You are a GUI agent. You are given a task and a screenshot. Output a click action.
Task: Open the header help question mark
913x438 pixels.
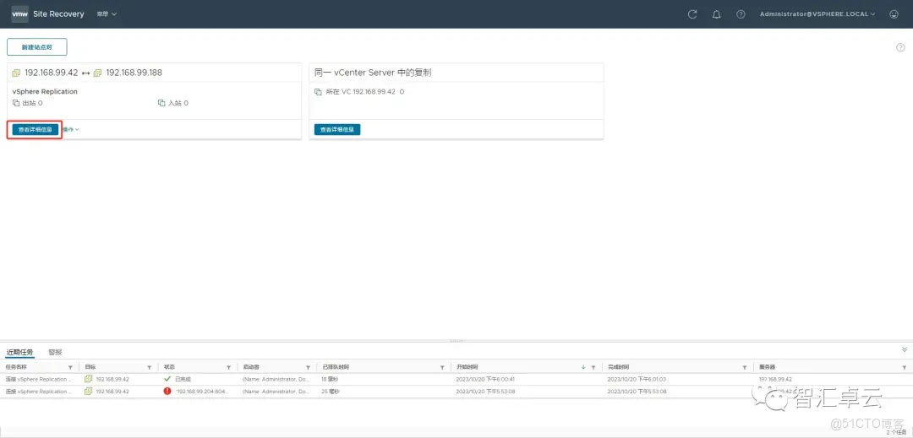coord(741,14)
